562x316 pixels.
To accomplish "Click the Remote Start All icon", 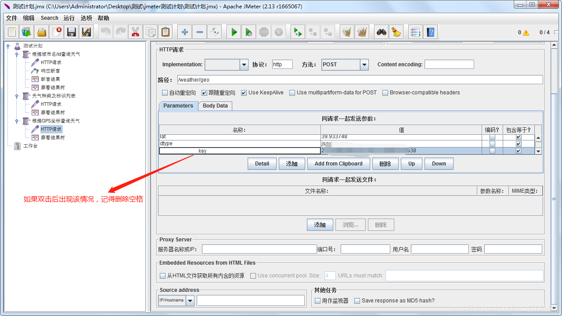I will click(298, 32).
